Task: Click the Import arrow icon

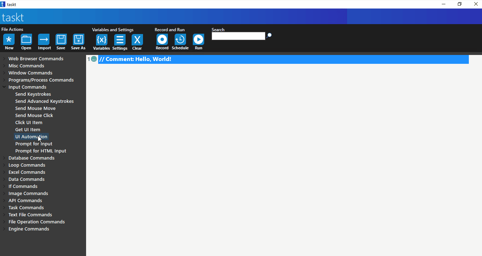Action: (x=44, y=39)
